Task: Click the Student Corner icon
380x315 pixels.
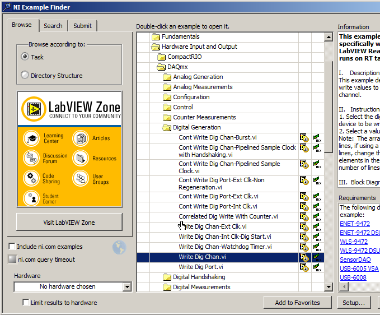Action: coord(31,198)
